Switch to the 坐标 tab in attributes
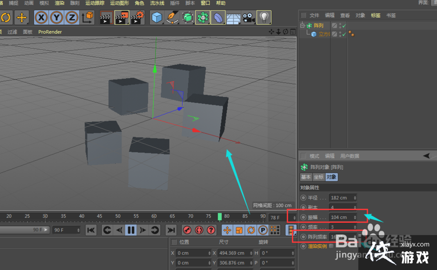The image size is (437, 270). pos(319,177)
